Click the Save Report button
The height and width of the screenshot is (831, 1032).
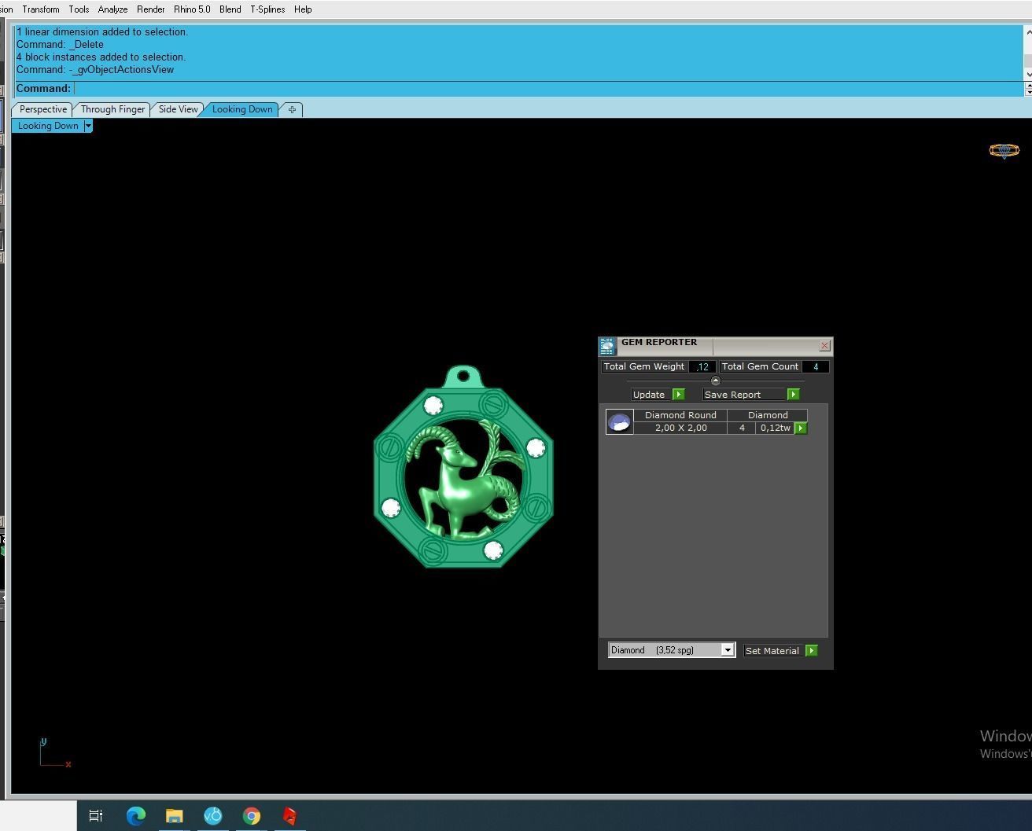click(744, 395)
